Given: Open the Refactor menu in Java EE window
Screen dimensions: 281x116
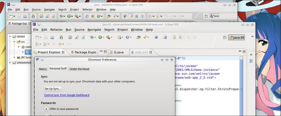Looking at the screenshot, I should pyautogui.click(x=56, y=30).
